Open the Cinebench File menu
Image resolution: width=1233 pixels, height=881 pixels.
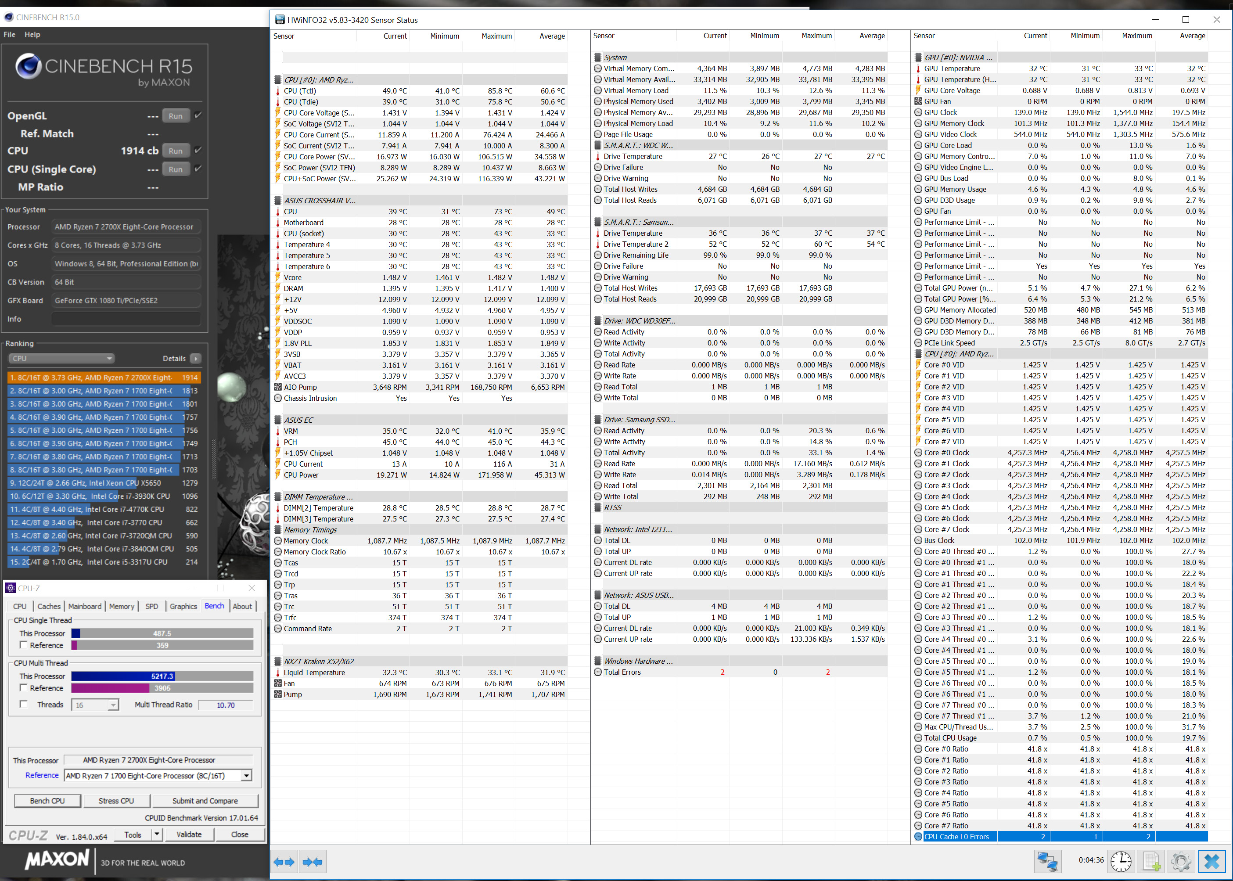[9, 34]
